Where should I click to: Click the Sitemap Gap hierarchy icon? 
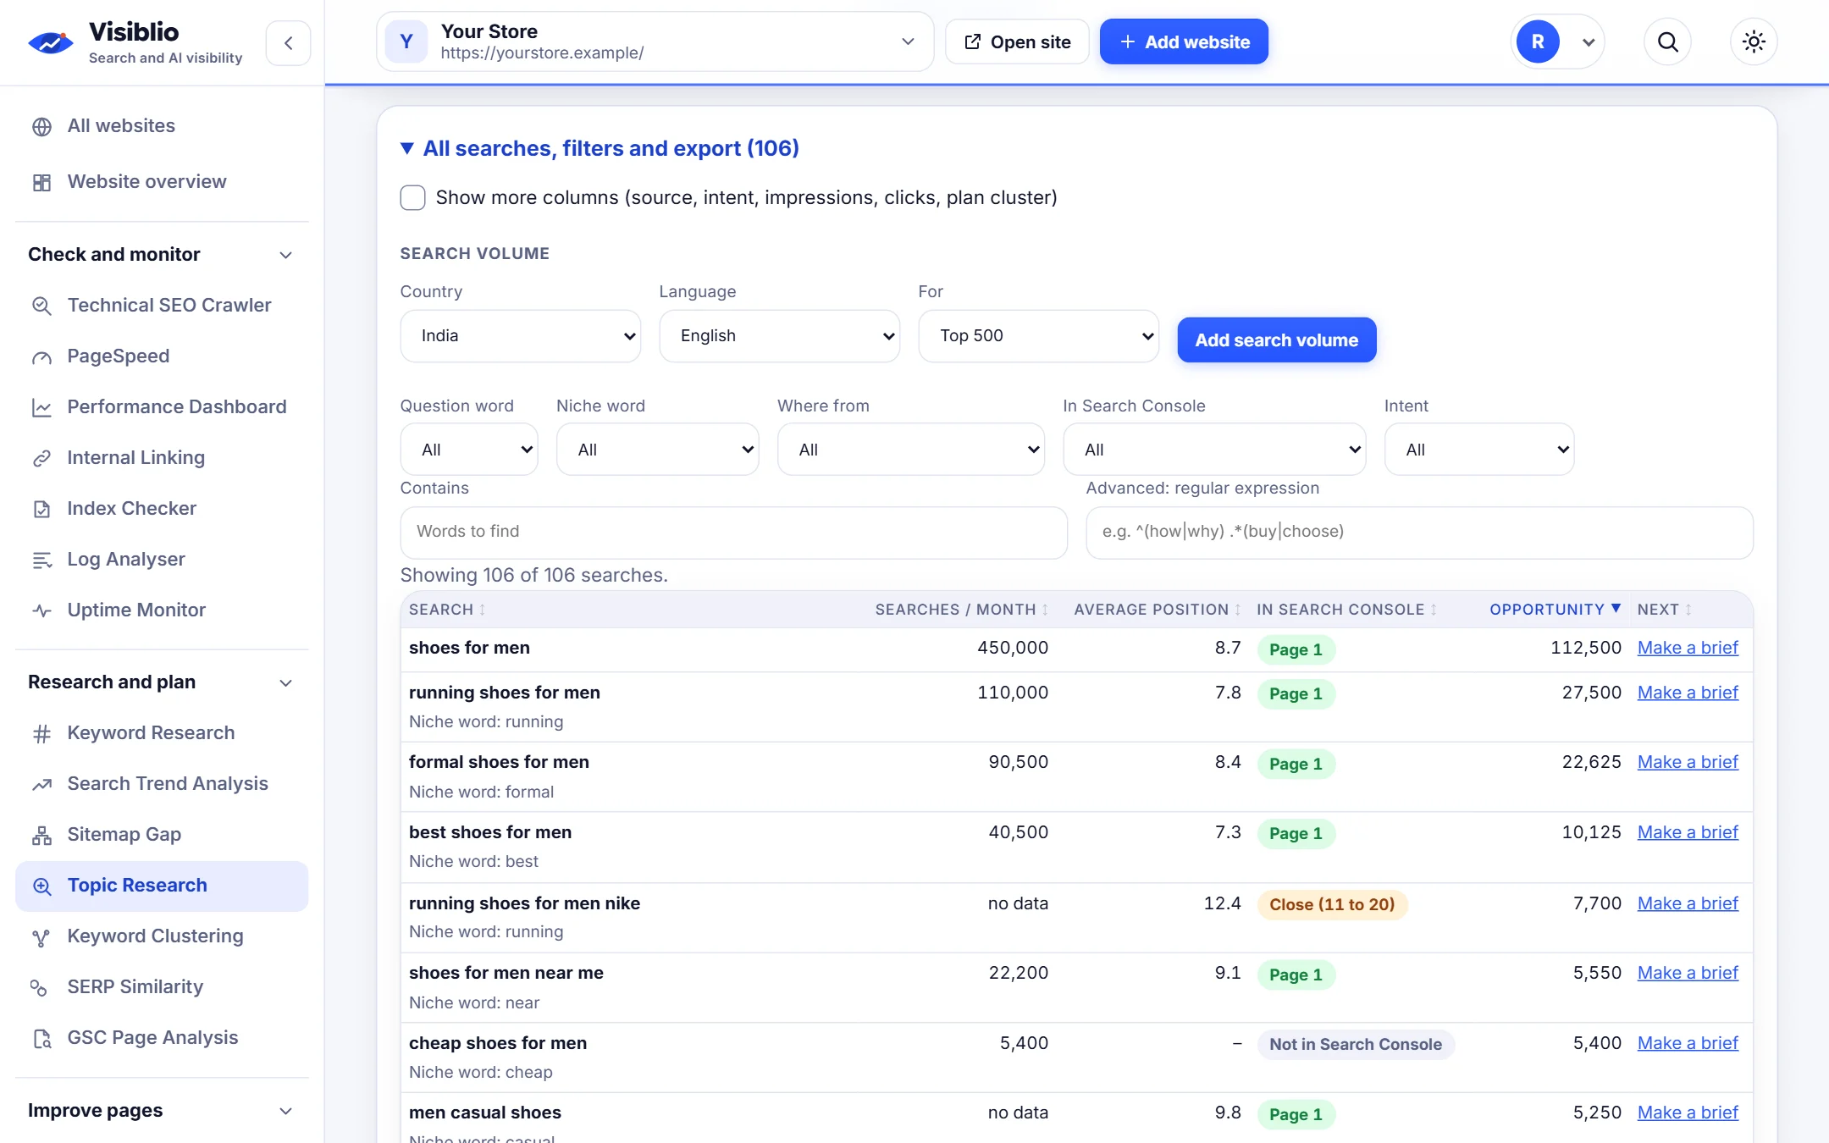point(41,835)
